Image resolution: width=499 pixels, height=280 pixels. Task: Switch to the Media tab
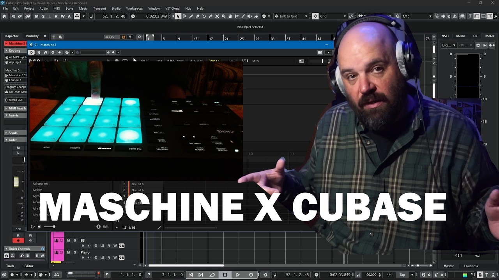461,36
